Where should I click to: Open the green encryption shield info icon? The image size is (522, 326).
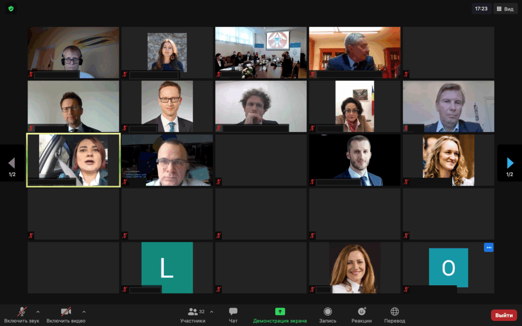[x=11, y=9]
